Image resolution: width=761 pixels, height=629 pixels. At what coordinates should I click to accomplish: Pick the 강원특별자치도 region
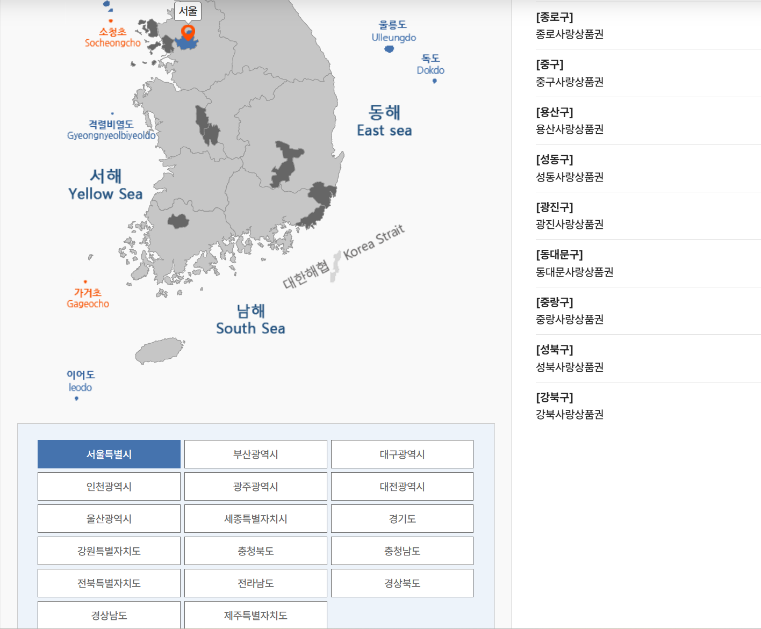pos(109,551)
